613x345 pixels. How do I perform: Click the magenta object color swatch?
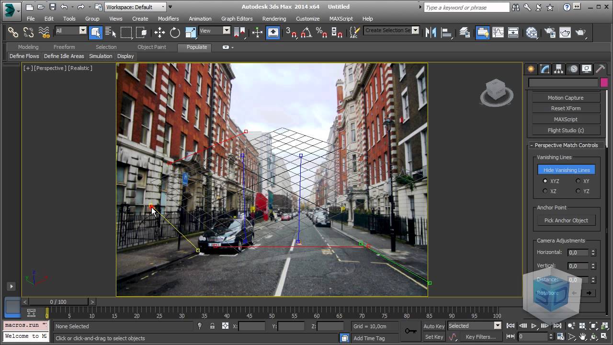pyautogui.click(x=604, y=82)
